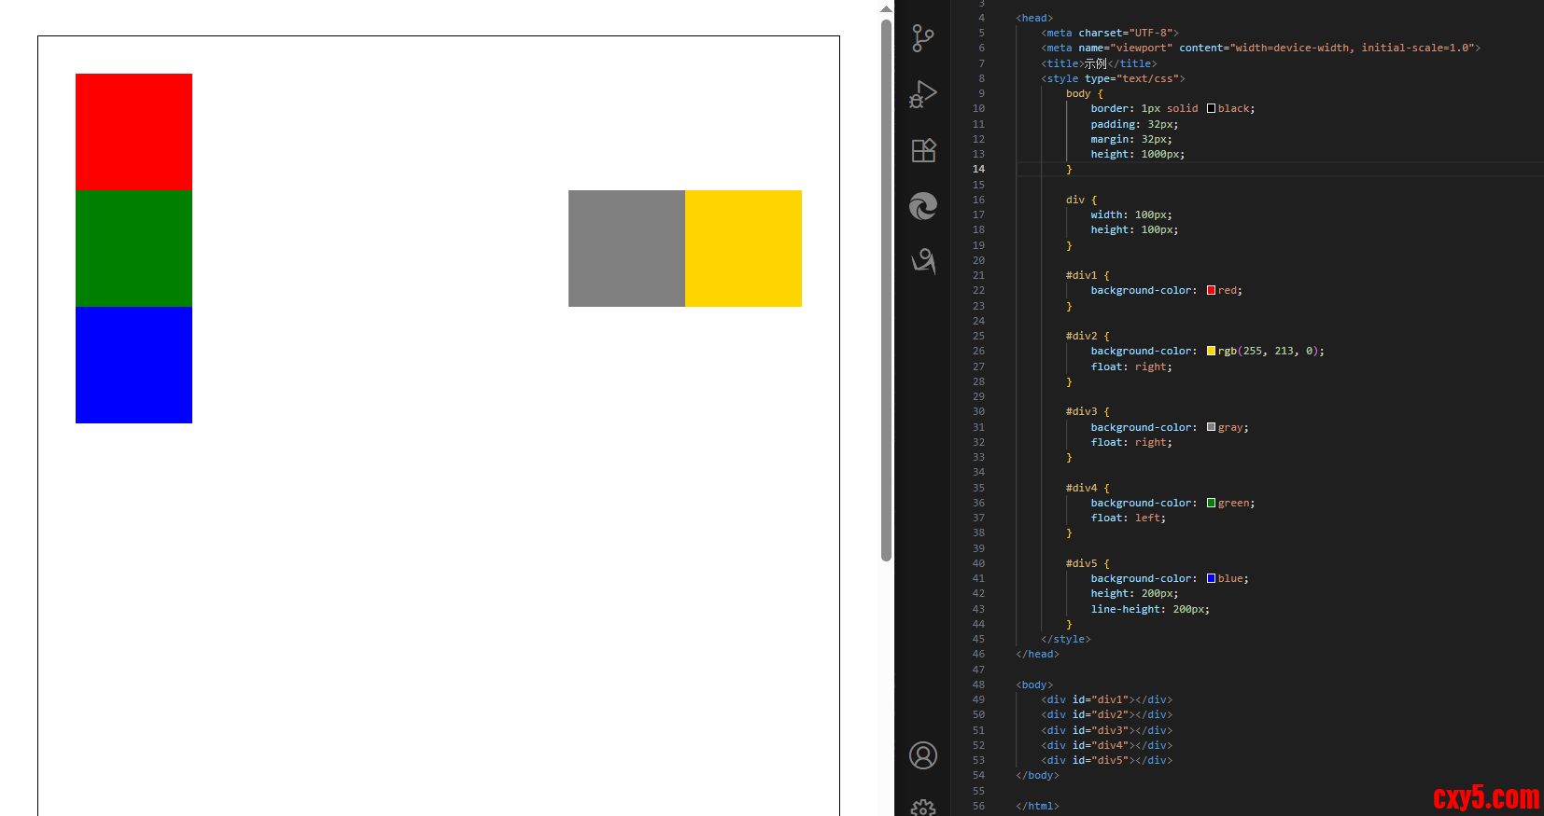This screenshot has height=816, width=1544.
Task: Open the Accounts menu icon
Action: (922, 755)
